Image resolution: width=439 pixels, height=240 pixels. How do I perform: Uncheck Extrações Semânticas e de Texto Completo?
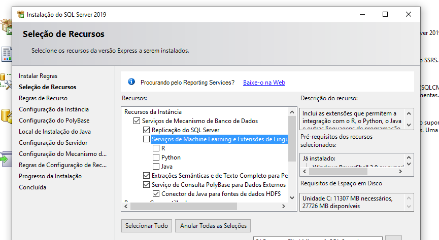(x=147, y=176)
